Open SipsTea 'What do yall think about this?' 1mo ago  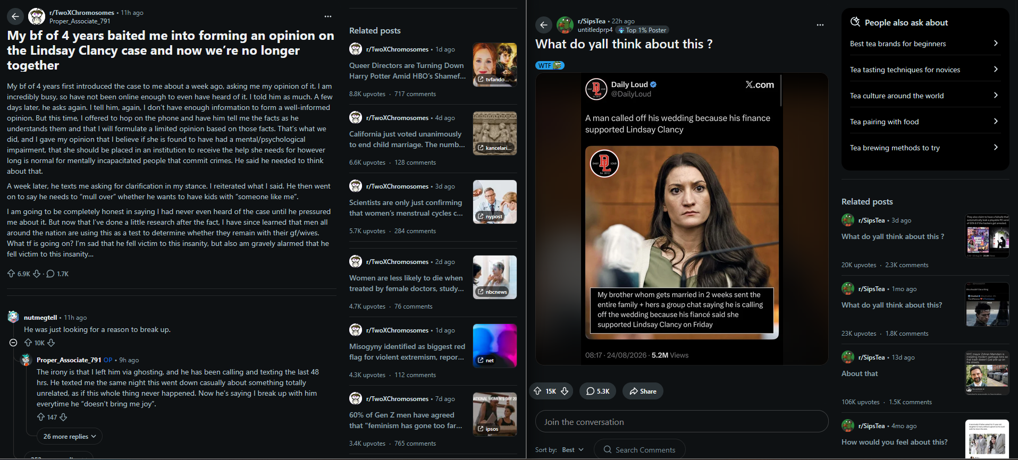point(891,305)
